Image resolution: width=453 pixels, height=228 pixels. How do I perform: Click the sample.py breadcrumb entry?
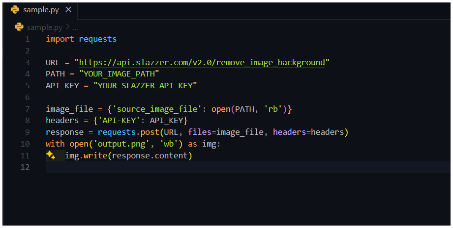44,27
